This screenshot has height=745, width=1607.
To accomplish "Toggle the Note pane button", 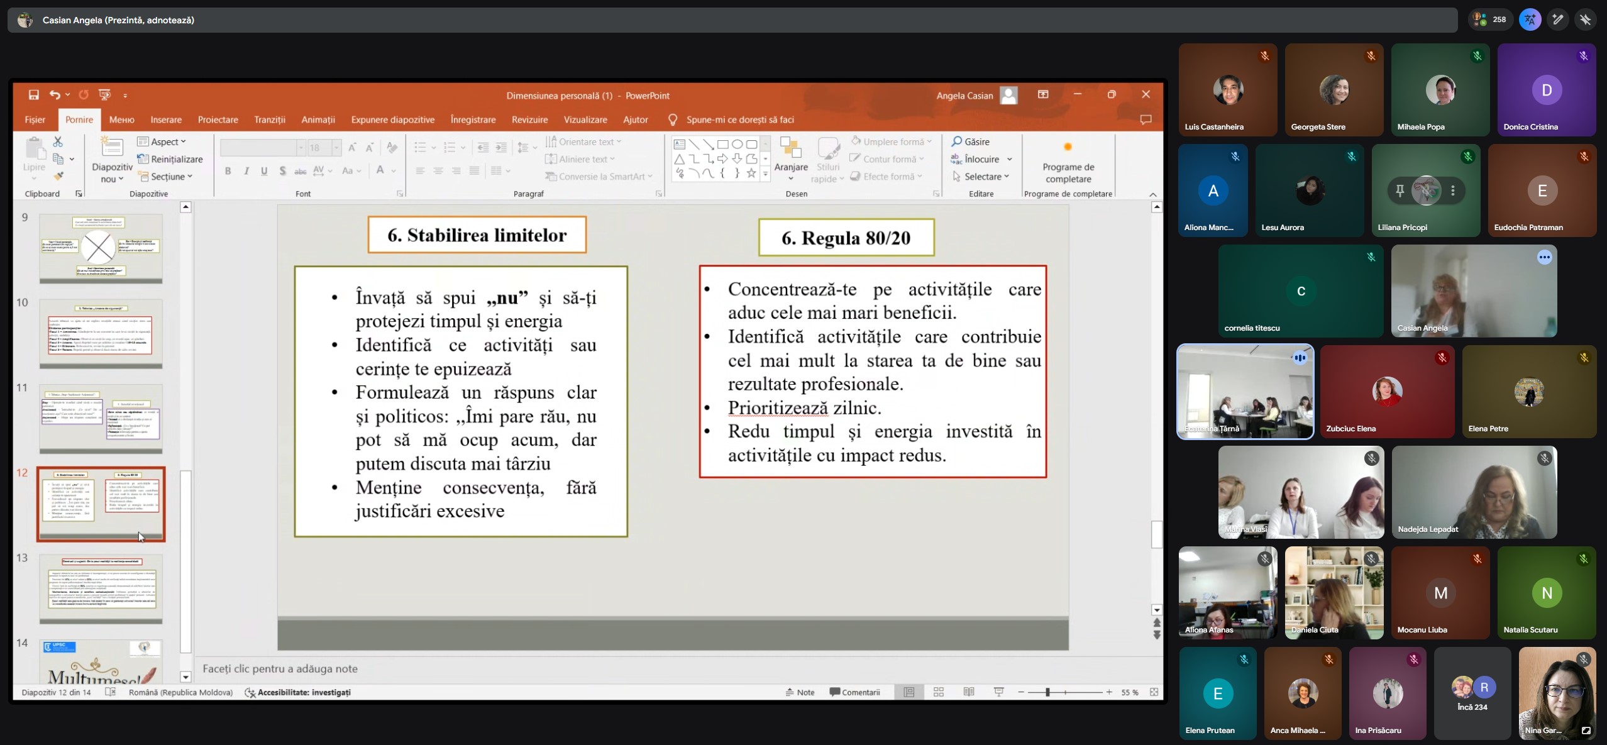I will pyautogui.click(x=800, y=692).
